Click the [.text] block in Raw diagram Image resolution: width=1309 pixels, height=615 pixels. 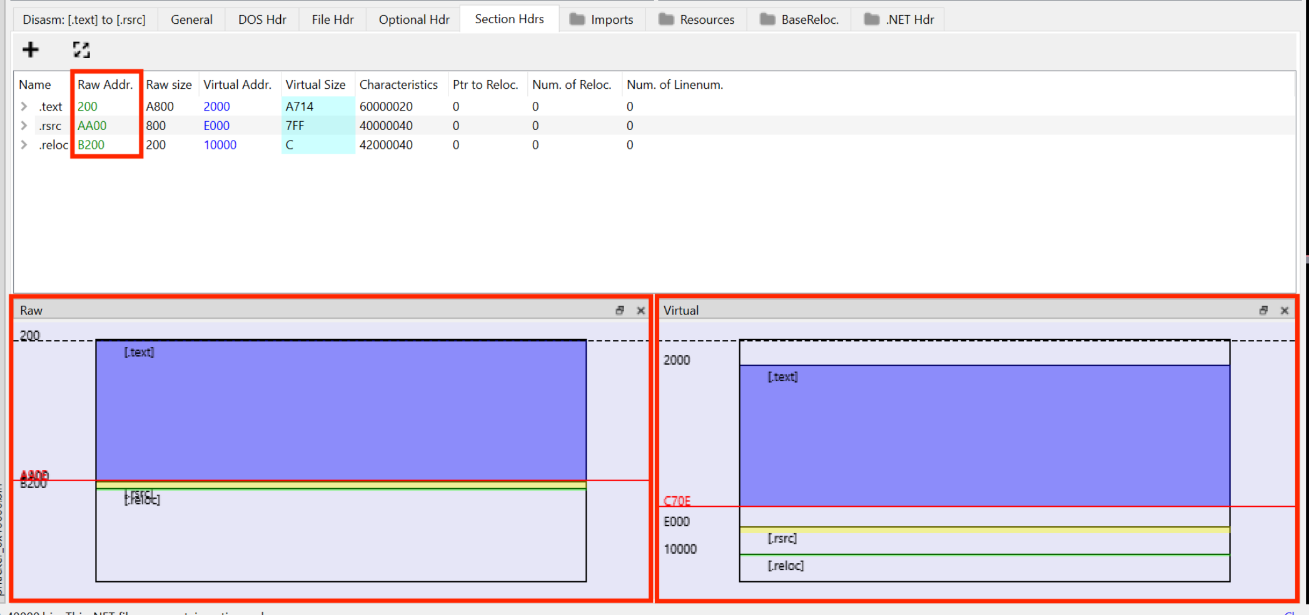pyautogui.click(x=341, y=411)
